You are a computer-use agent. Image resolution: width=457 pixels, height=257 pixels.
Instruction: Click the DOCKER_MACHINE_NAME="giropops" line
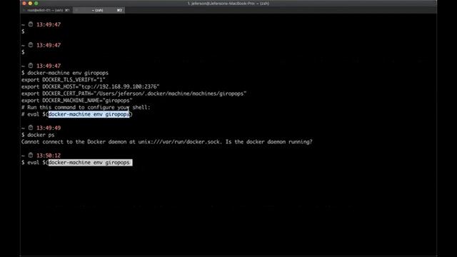[77, 101]
